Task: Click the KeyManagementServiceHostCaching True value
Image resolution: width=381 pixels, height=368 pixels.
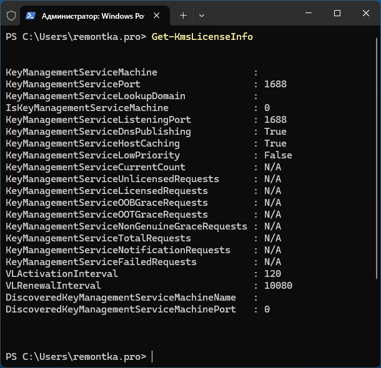Action: [x=275, y=143]
